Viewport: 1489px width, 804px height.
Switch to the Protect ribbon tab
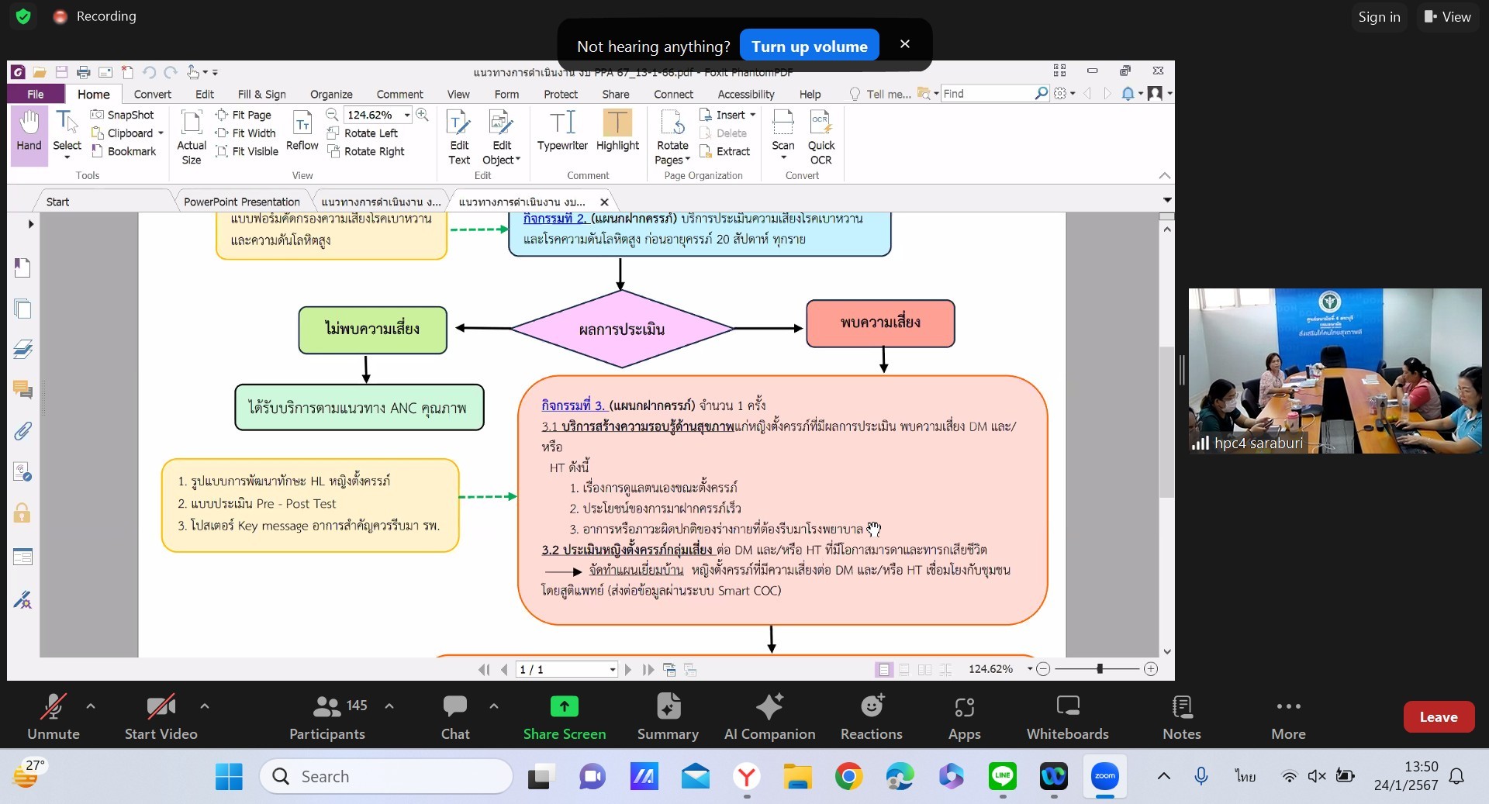(x=560, y=94)
